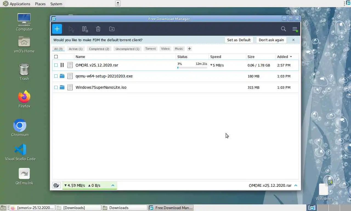Click the 315 MB size cell
This screenshot has height=211, width=351.
(x=253, y=87)
